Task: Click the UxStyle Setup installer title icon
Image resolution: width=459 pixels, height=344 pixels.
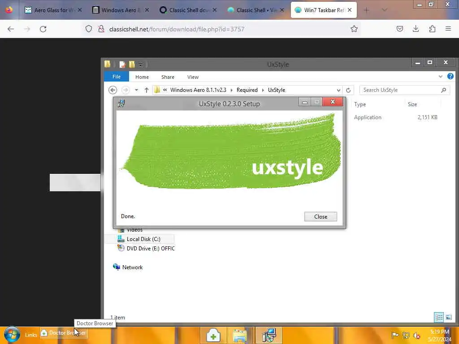Action: (x=121, y=103)
